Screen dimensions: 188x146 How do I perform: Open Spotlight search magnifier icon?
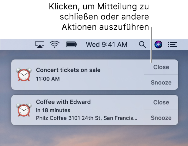click(x=143, y=45)
